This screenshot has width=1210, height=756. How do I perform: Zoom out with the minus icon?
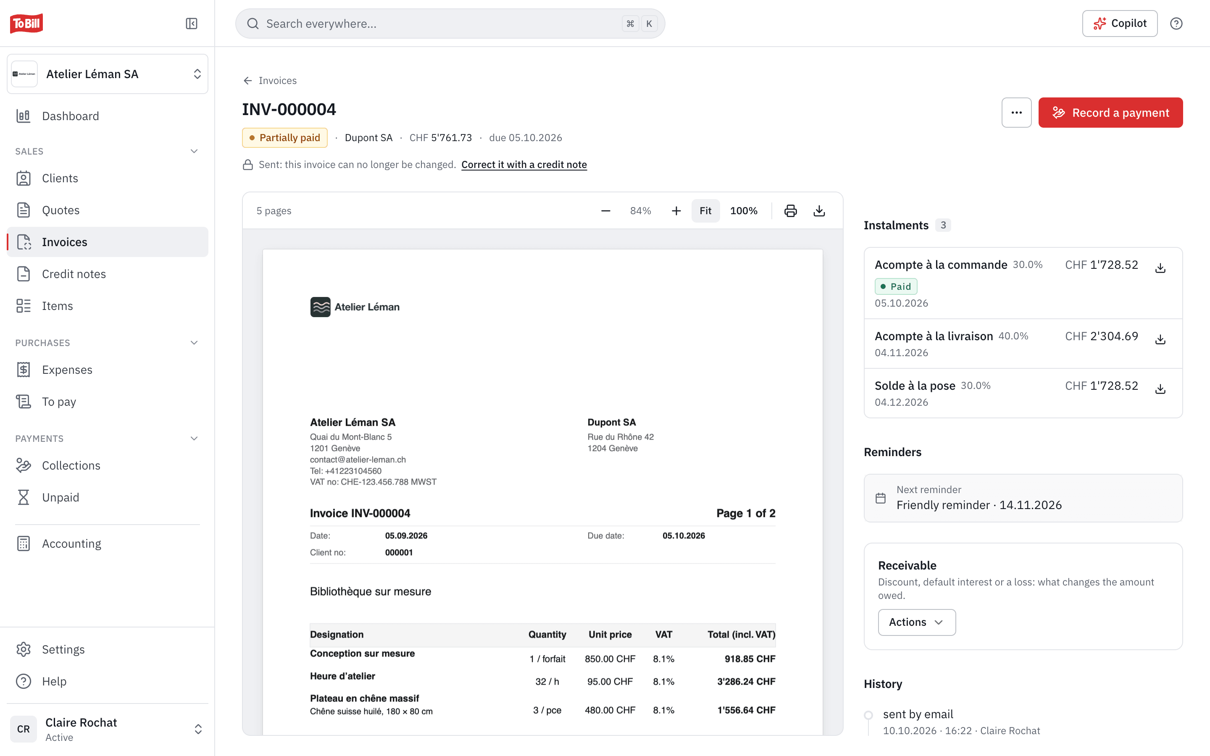coord(605,210)
